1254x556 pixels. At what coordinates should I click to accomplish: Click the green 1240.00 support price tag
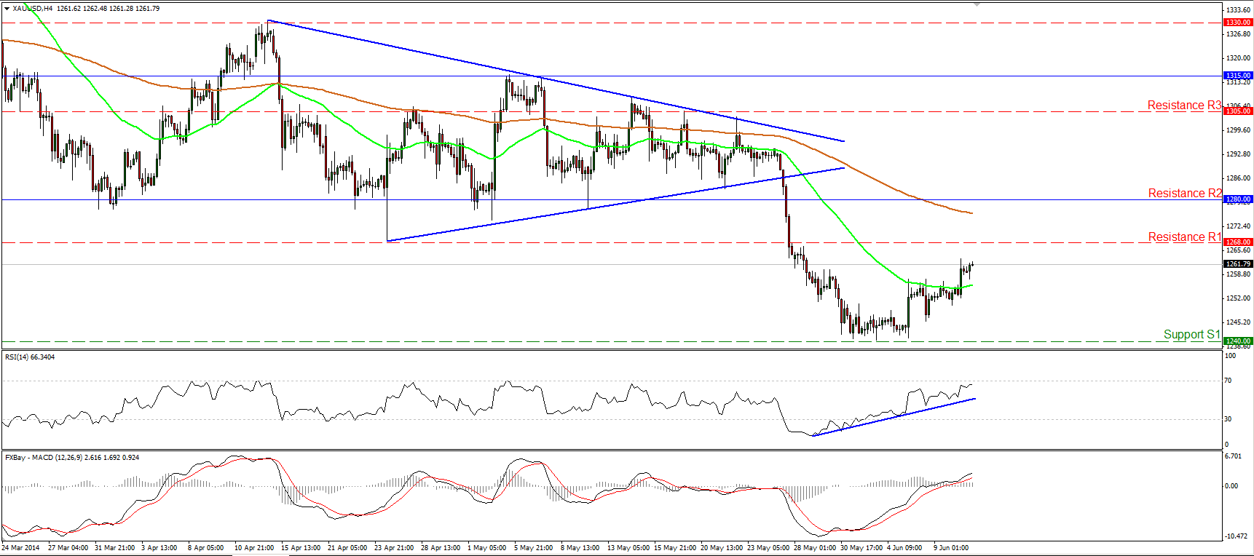tap(1238, 341)
